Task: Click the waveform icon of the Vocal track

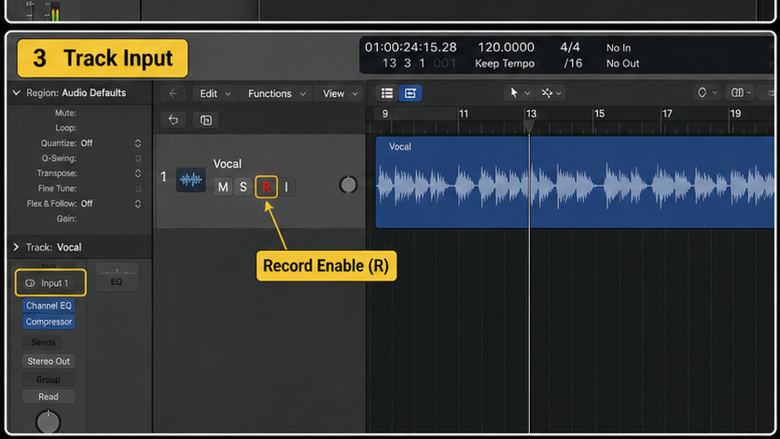Action: coord(191,180)
